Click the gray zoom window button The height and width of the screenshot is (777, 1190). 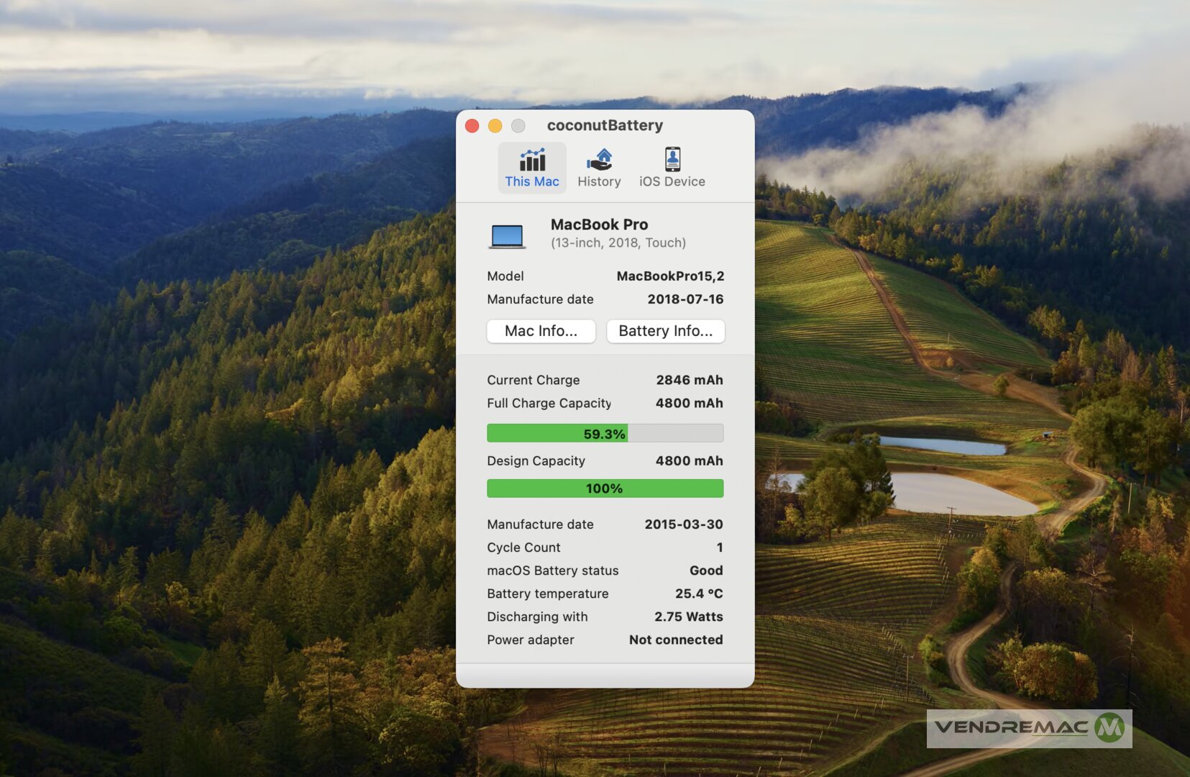click(x=518, y=126)
